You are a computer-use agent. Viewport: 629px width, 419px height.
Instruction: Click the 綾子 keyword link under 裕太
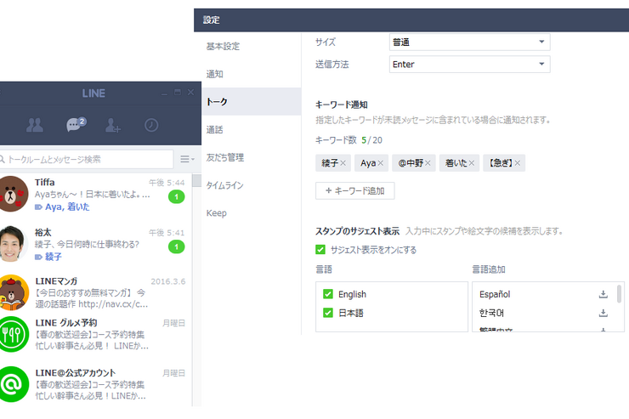(x=54, y=257)
